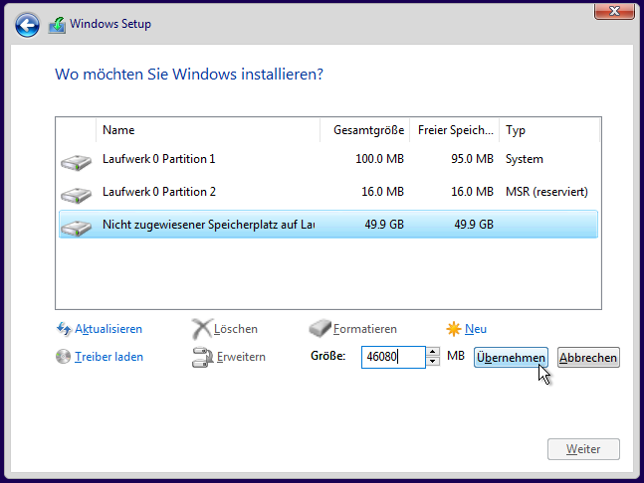Click the Weiter button
Viewport: 644px width, 483px height.
pos(583,449)
